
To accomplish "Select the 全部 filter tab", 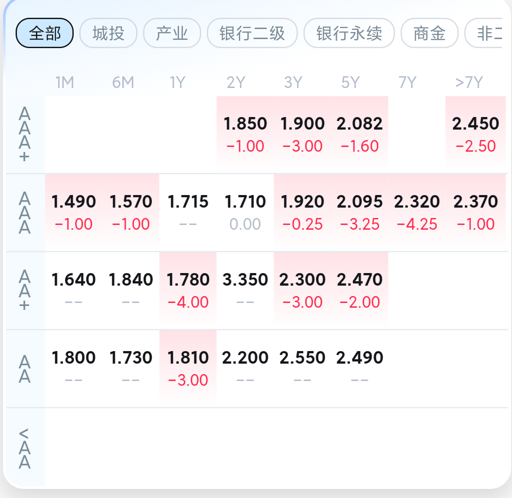I will 45,33.
